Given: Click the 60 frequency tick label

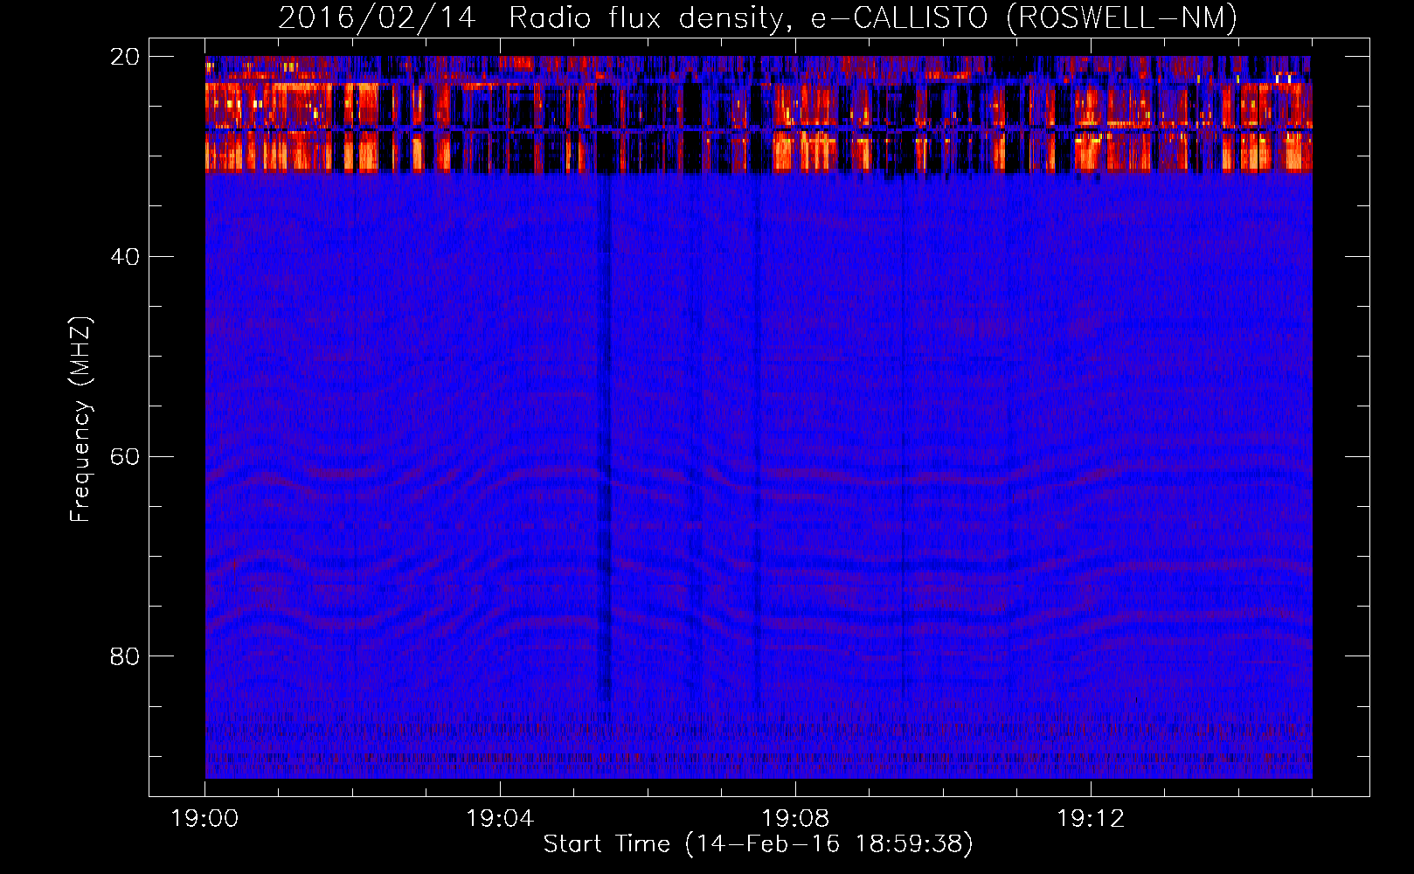Looking at the screenshot, I should pos(125,457).
